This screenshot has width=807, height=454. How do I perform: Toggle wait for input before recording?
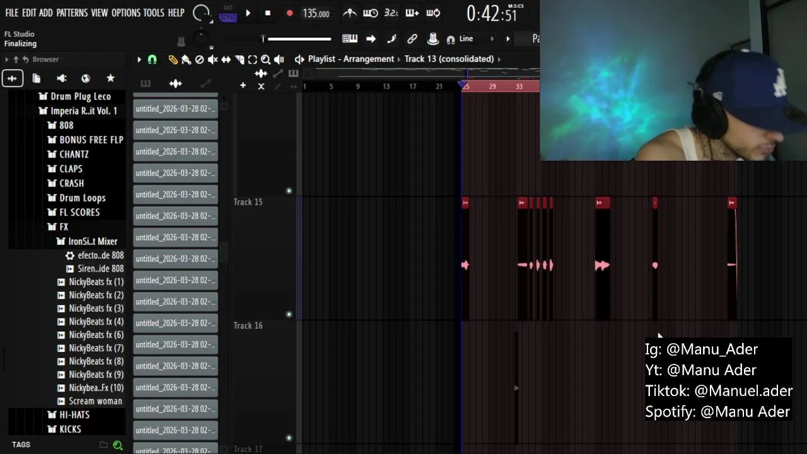point(371,13)
